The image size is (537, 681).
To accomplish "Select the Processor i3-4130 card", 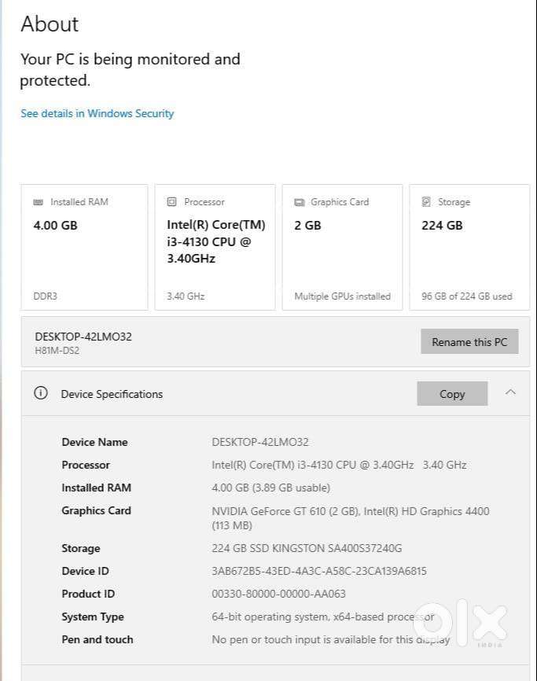I will coord(215,247).
